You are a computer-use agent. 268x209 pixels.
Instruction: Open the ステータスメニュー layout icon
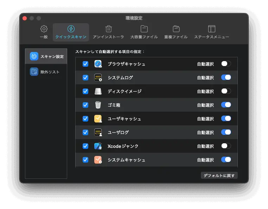pos(212,29)
